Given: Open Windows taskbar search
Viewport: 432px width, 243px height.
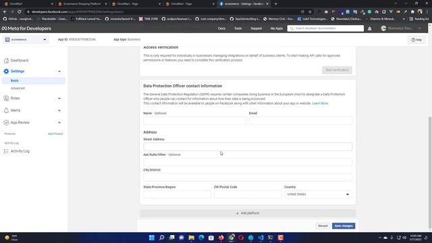Looking at the screenshot, I should pos(162,238).
